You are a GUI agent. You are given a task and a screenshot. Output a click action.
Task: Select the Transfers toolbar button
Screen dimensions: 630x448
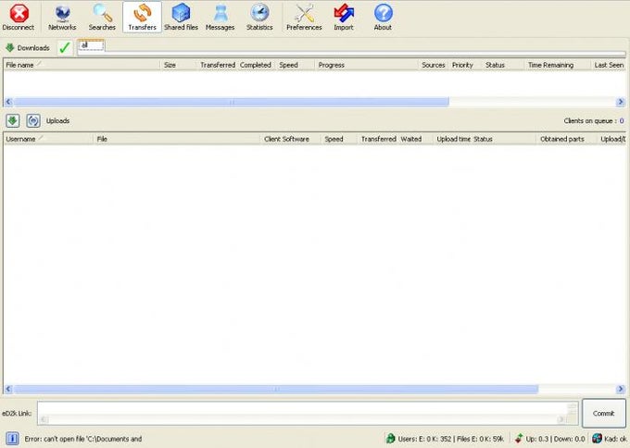point(143,18)
